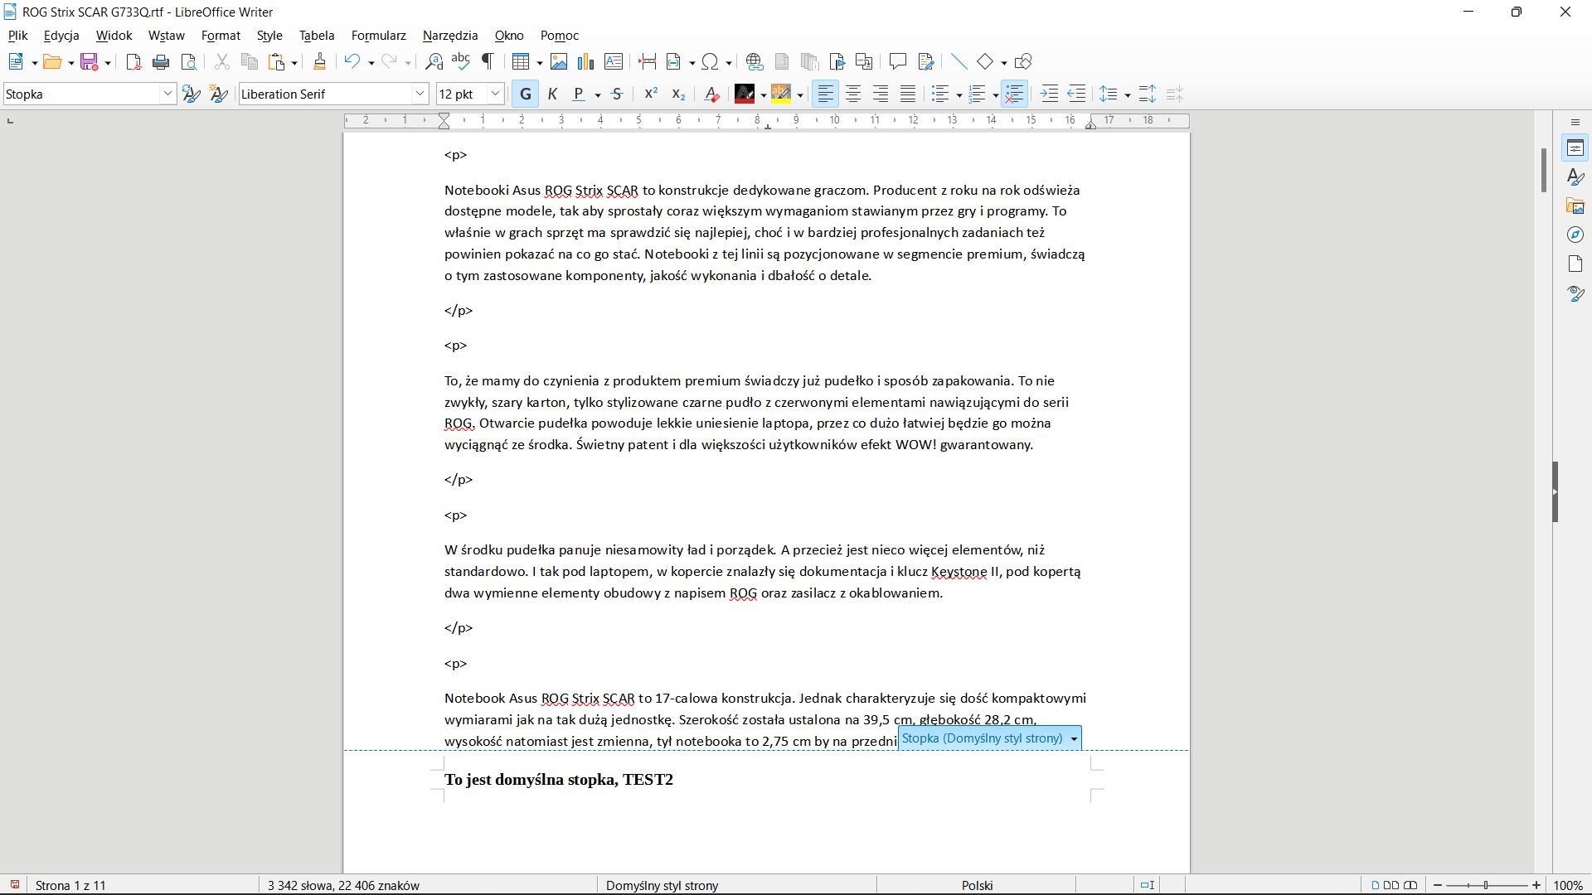Open the Gallery sidebar panel
The image size is (1592, 895).
1575,206
